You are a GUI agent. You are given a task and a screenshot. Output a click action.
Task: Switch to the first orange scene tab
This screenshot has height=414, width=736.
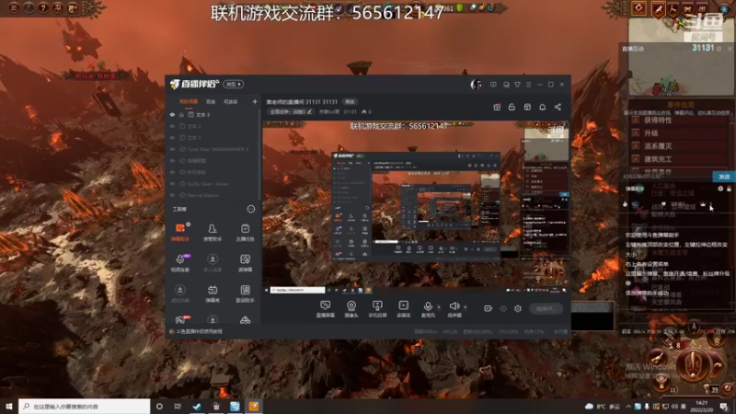point(189,101)
